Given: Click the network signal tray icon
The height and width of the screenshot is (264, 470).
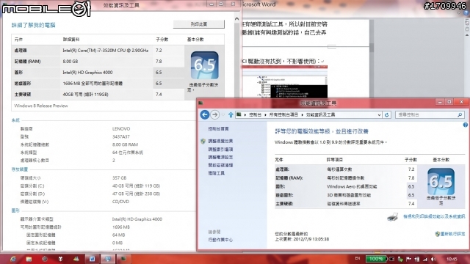Looking at the screenshot, I should pyautogui.click(x=425, y=259).
